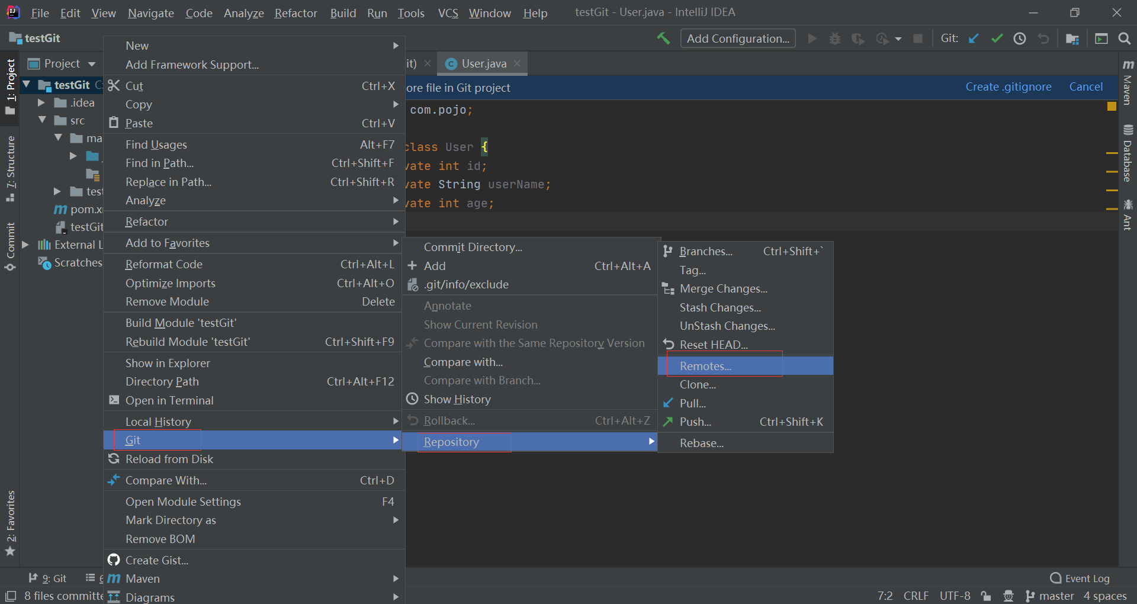Image resolution: width=1137 pixels, height=604 pixels.
Task: Select Reload from Disk
Action: tap(254, 459)
